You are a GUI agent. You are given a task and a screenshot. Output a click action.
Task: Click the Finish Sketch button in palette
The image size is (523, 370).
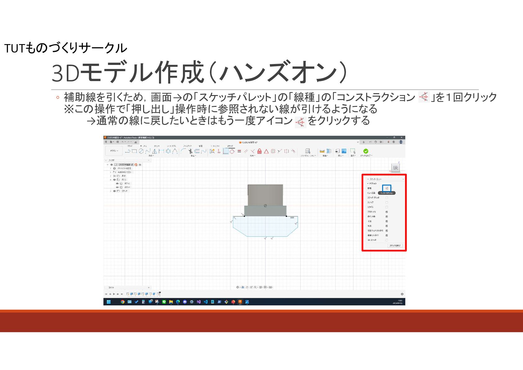(x=395, y=245)
